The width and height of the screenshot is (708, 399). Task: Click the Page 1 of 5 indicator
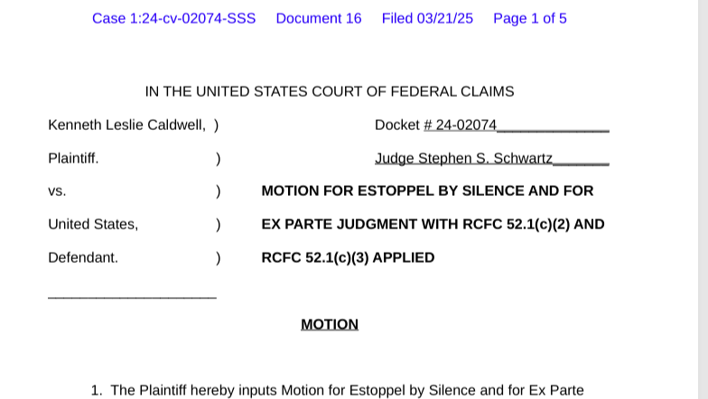point(529,18)
